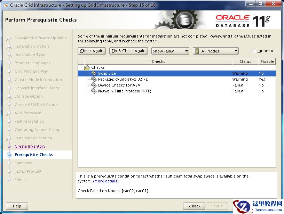This screenshot has height=214, width=284.
Task: Select the Prerequisite Checks step in sidebar
Action: pos(34,155)
